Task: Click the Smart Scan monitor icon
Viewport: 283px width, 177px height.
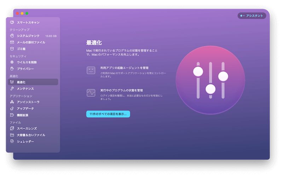Action: coord(12,23)
